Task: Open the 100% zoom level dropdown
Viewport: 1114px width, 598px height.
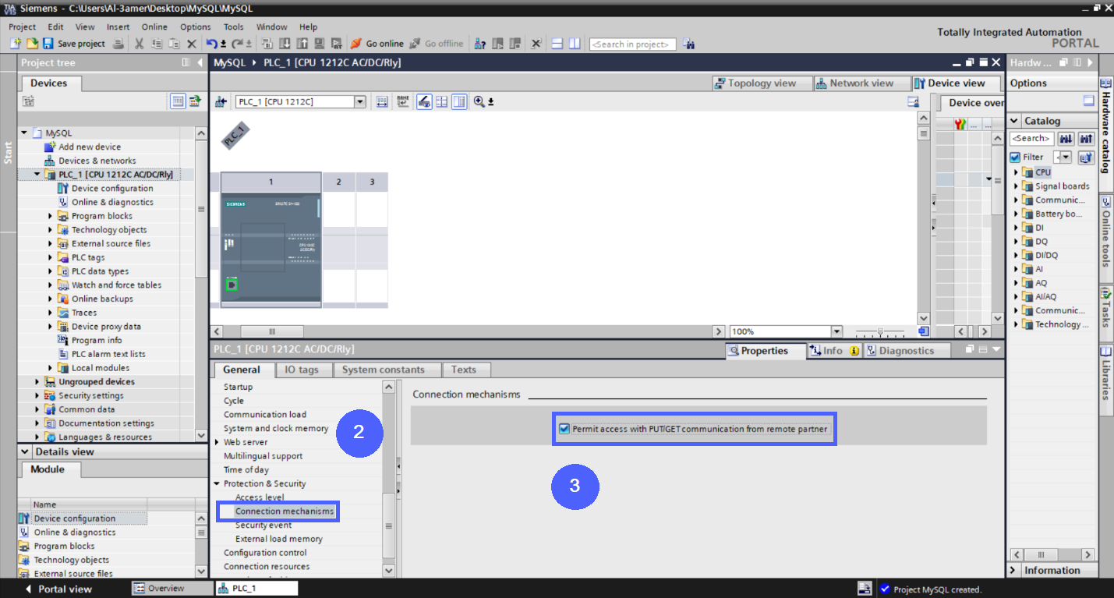Action: click(x=836, y=331)
